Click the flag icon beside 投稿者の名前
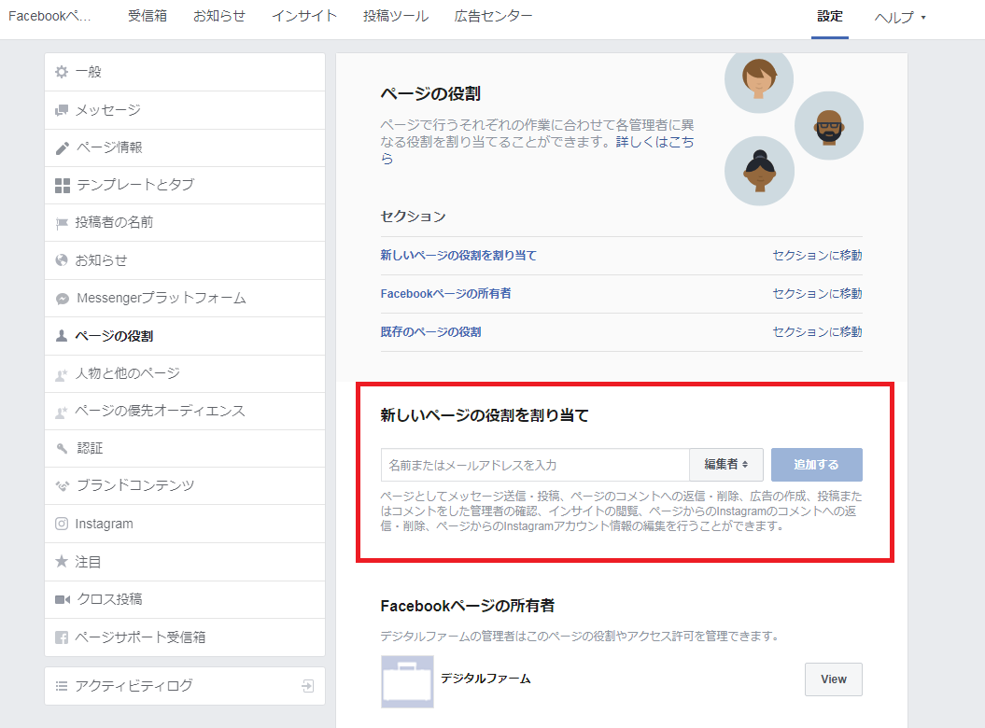 tap(62, 223)
